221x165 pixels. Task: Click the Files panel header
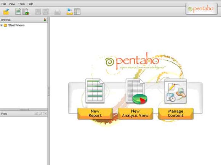(24, 114)
